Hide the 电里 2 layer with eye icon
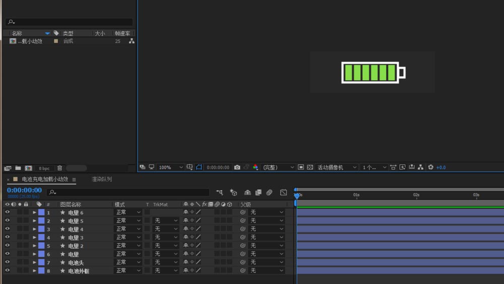This screenshot has height=284, width=504. pos(7,246)
